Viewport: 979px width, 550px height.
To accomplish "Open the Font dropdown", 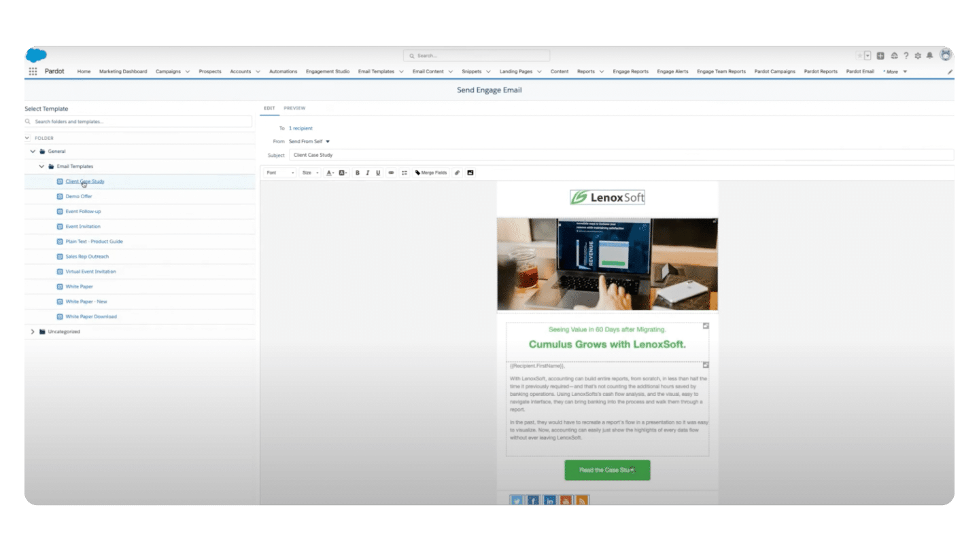I will [280, 173].
